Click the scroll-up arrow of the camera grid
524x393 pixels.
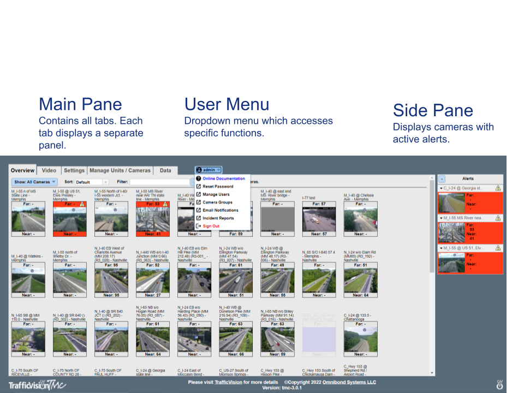pos(432,178)
